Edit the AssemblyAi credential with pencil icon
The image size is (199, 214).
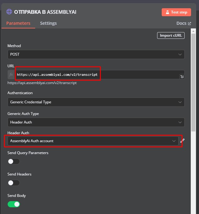(182, 141)
